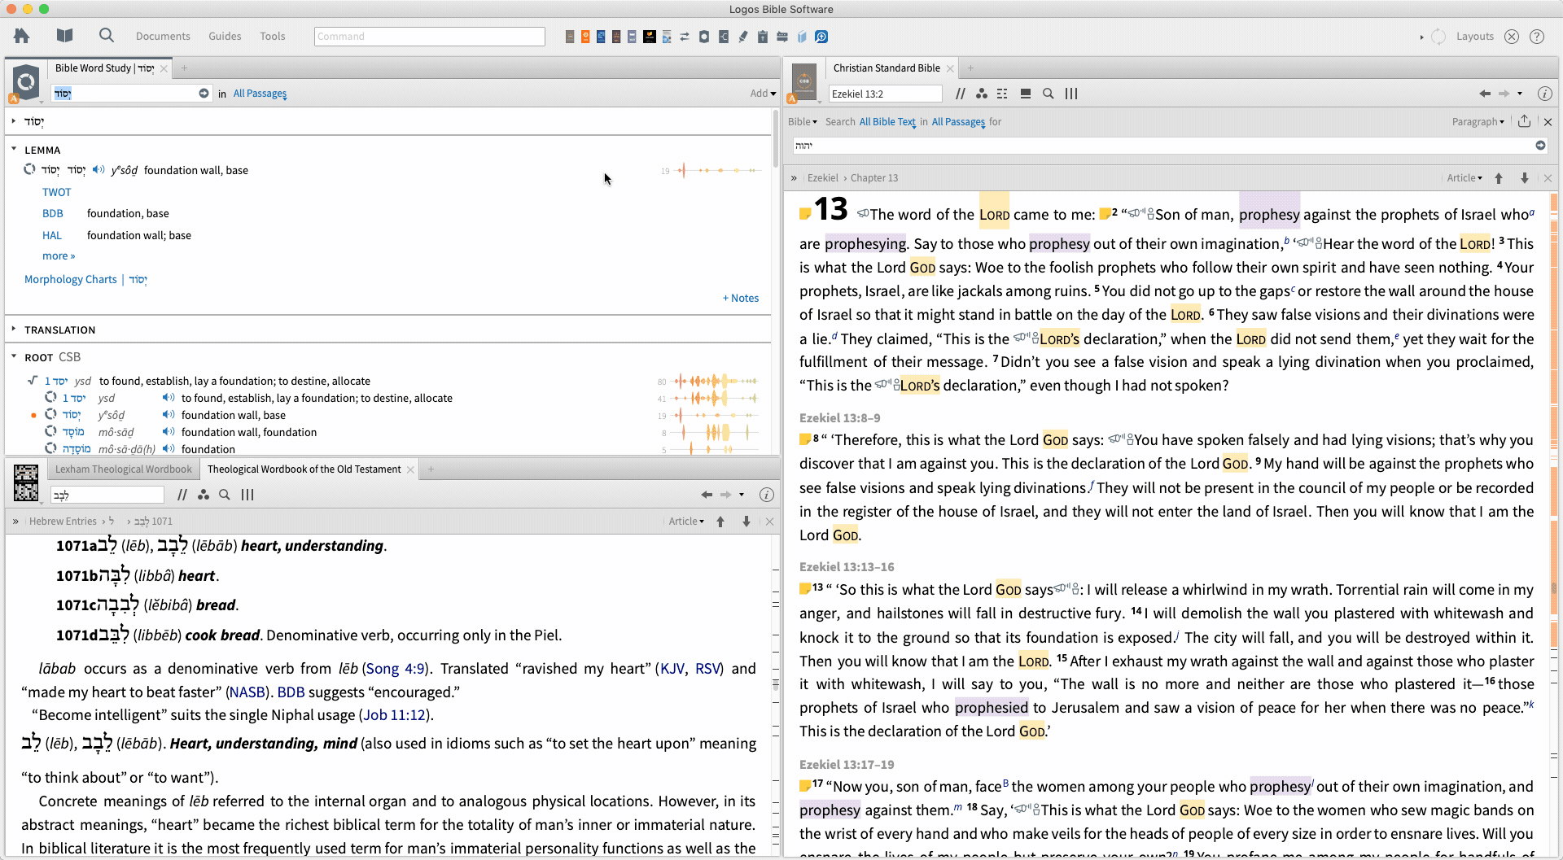Jump to next article in CSB panel
Image resolution: width=1563 pixels, height=860 pixels.
[x=1525, y=178]
